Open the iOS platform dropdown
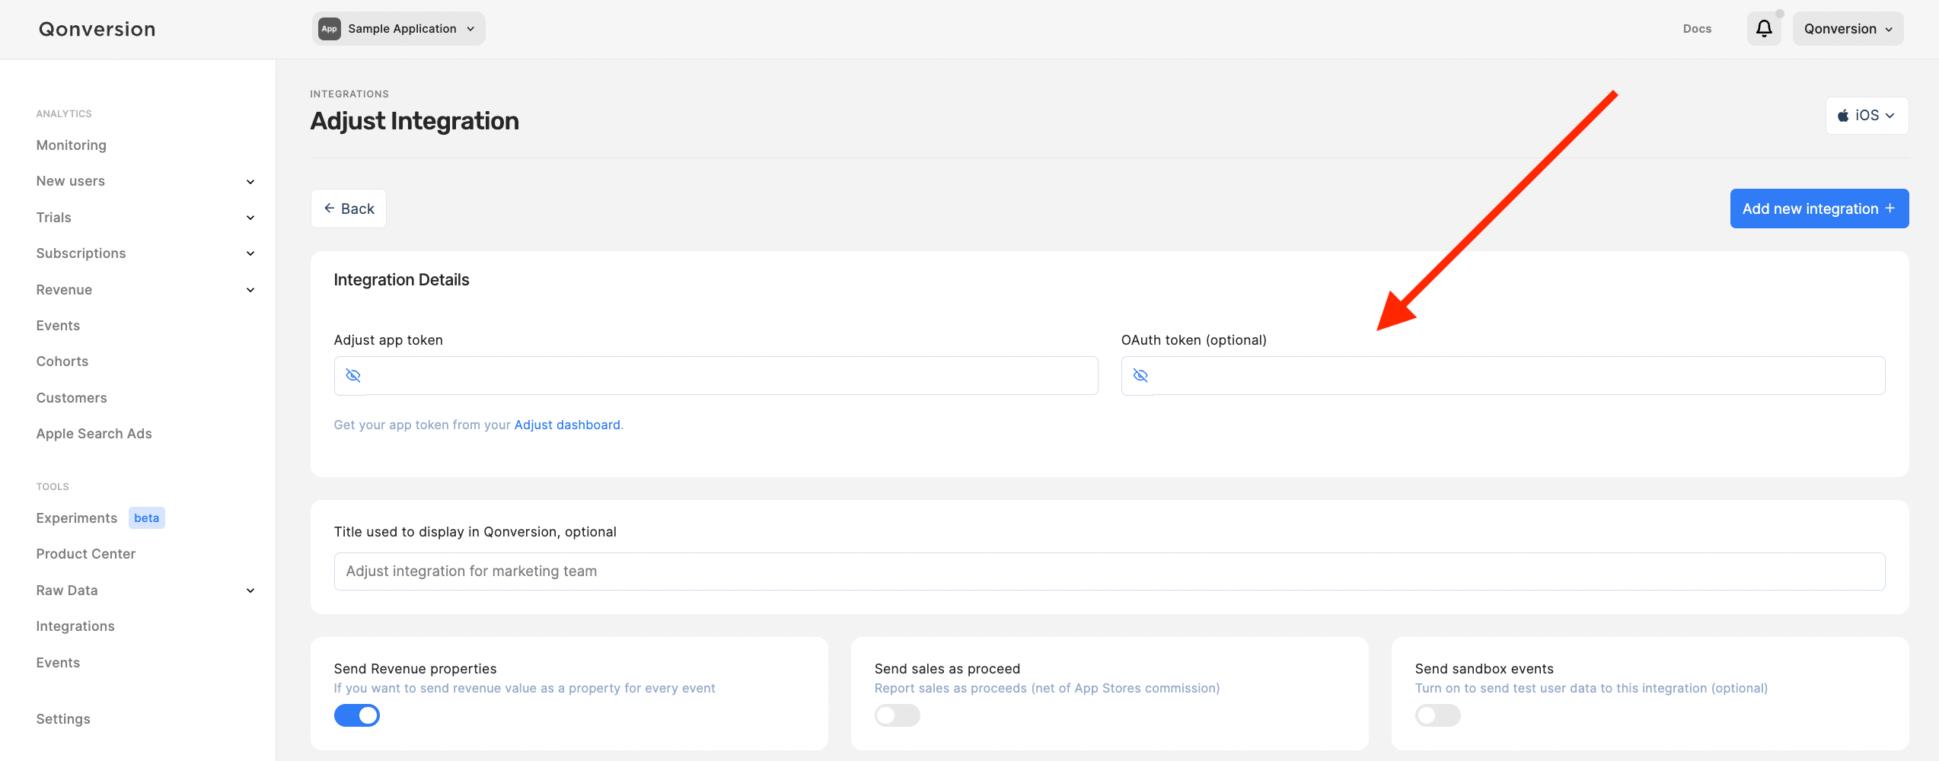Screen dimensions: 1939x761 pyautogui.click(x=1867, y=116)
